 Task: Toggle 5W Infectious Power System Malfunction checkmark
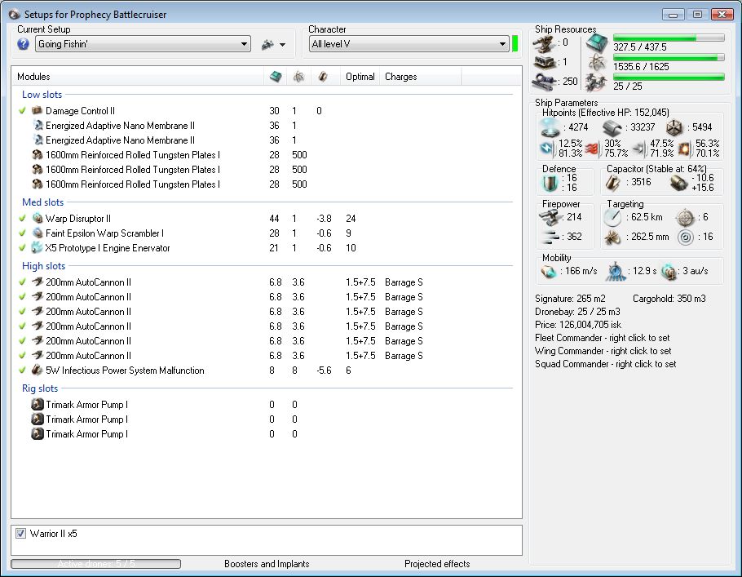pyautogui.click(x=22, y=370)
